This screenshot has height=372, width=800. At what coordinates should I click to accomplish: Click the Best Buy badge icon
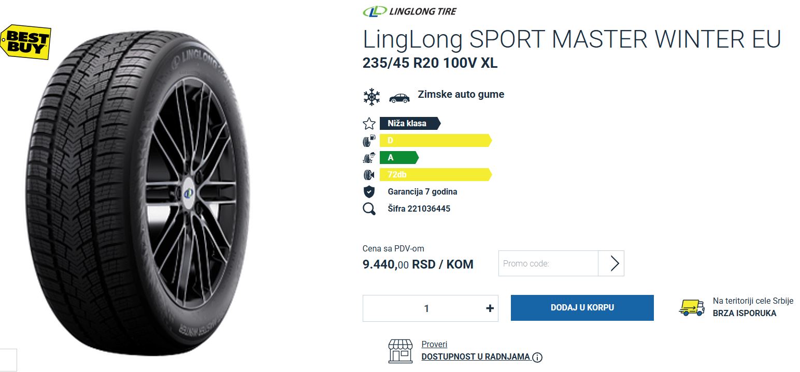tap(26, 41)
